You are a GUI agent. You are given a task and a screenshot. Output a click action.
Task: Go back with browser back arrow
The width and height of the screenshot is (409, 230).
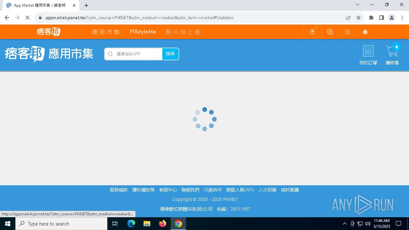click(7, 18)
